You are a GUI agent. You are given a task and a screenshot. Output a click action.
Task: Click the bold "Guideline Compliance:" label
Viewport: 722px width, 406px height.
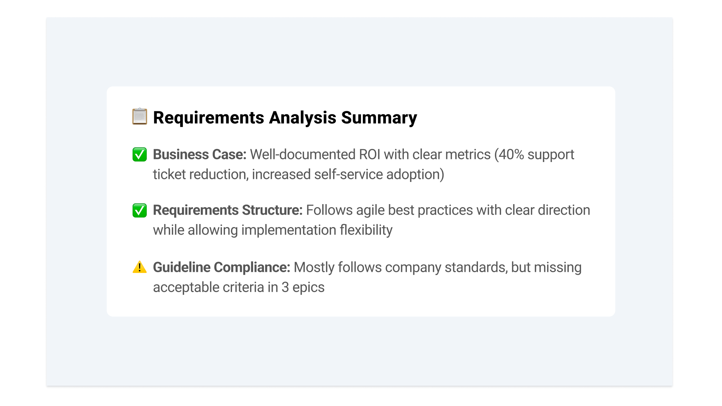point(221,267)
